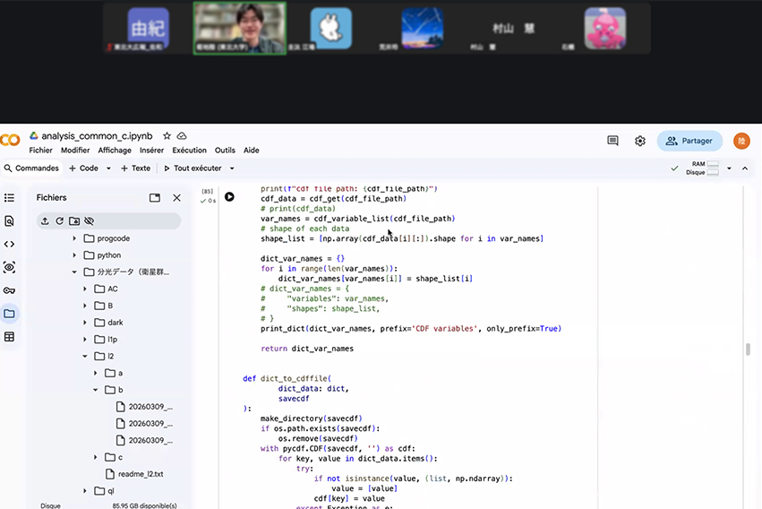This screenshot has width=762, height=509.
Task: Run the code cell with play button
Action: click(229, 196)
